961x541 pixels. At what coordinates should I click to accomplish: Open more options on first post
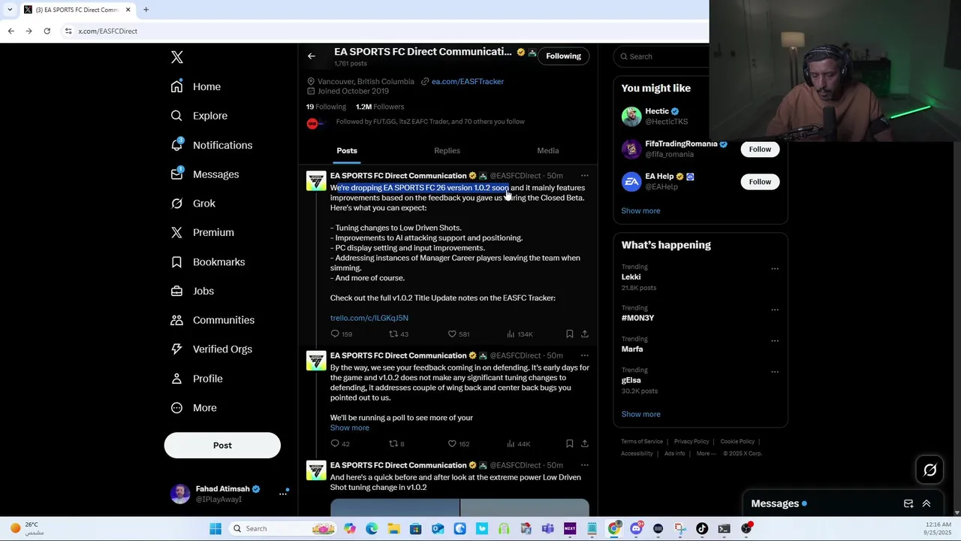tap(585, 176)
